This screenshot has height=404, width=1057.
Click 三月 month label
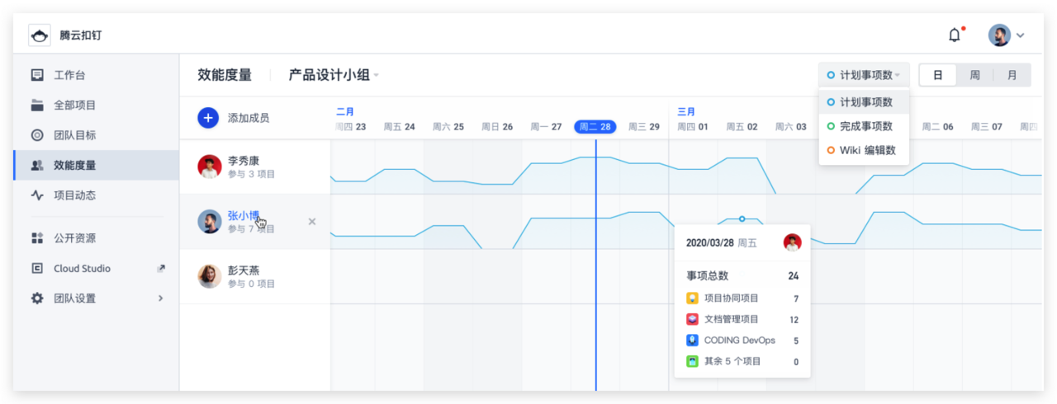686,111
